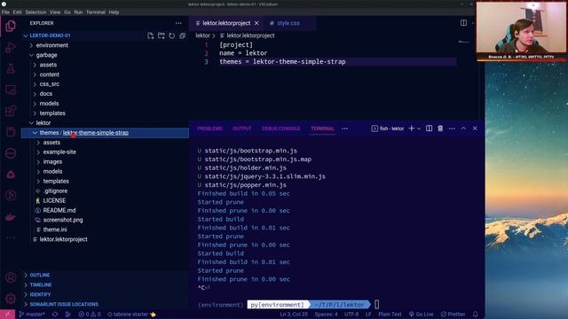The image size is (568, 319).
Task: Open Manage gear icon
Action: (x=11, y=299)
